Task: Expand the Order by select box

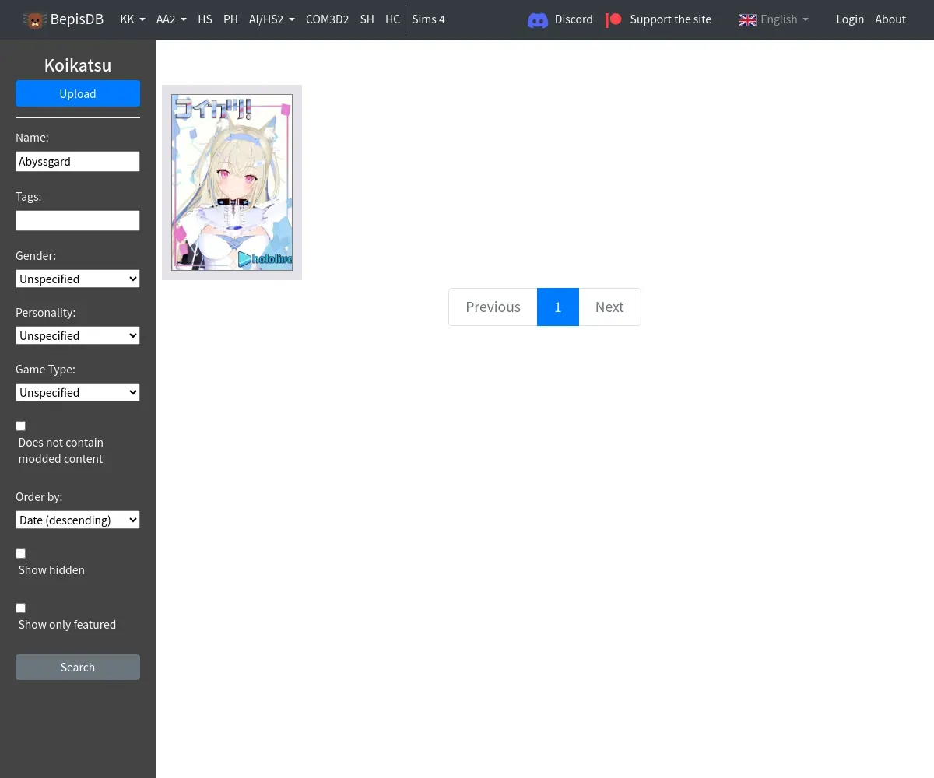Action: (78, 520)
